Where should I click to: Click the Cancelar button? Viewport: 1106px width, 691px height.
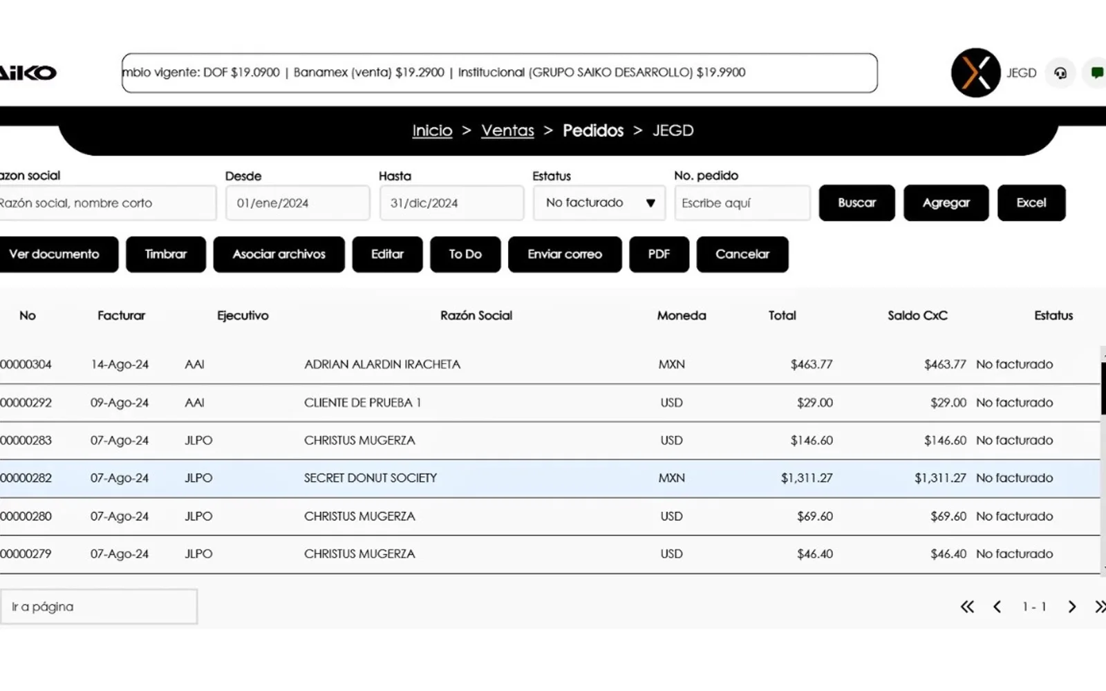click(742, 254)
